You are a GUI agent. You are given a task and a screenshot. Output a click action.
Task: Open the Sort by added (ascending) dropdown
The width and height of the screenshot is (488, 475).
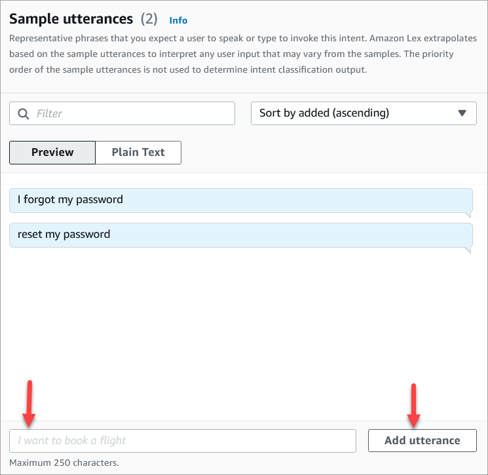coord(364,113)
